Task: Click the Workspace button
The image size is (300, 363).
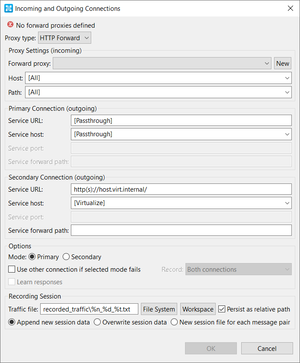Action: (198, 309)
